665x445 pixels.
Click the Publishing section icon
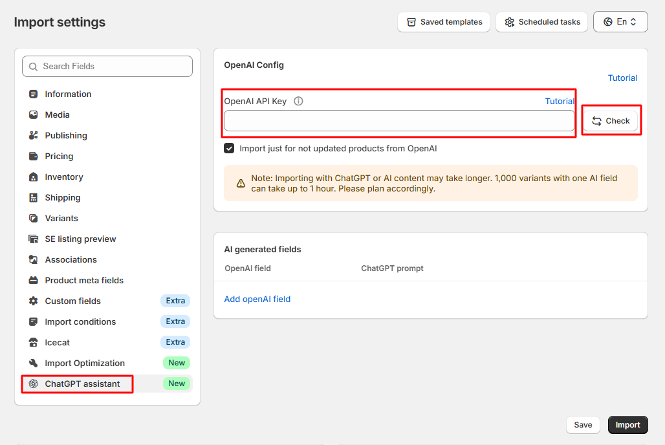[x=33, y=136]
